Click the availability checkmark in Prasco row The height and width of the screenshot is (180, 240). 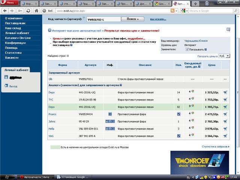[178, 114]
